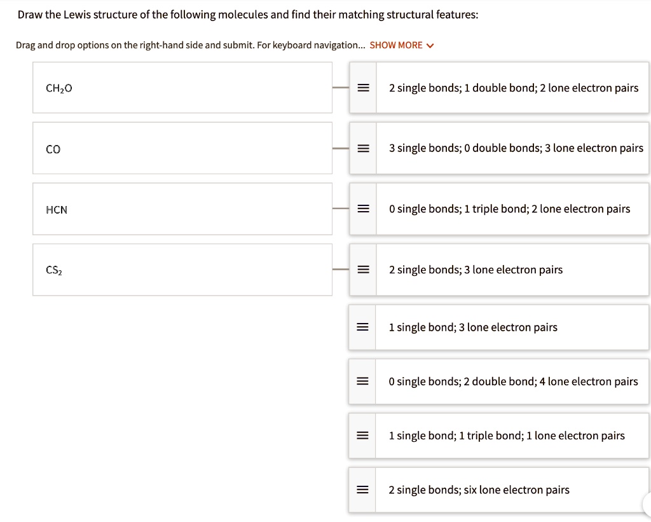Screen dimensions: 651x522
Task: Click the drag handle next to '2 single bonds; 1 double bond; 2 lone electron pairs'
Action: click(x=362, y=88)
